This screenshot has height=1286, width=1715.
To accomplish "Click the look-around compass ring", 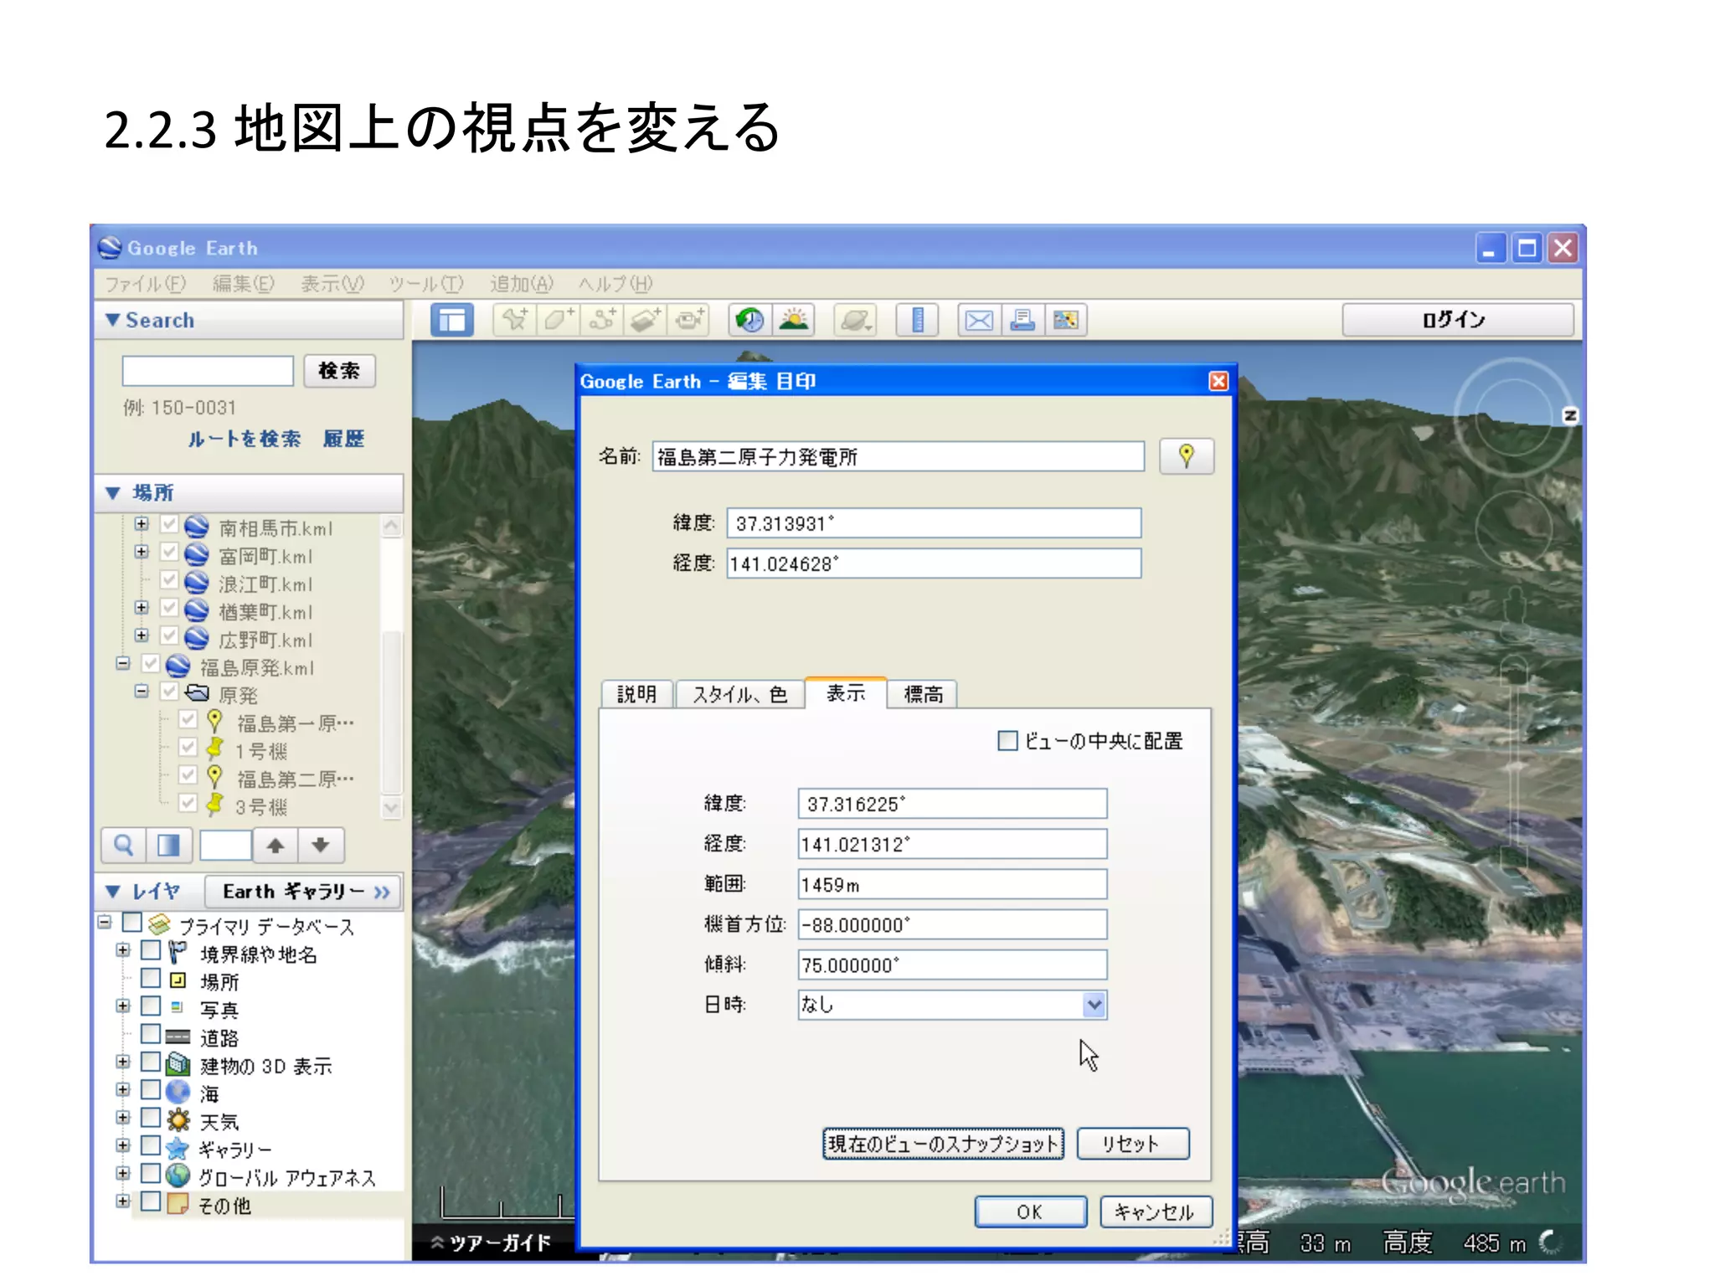I will [x=1513, y=416].
